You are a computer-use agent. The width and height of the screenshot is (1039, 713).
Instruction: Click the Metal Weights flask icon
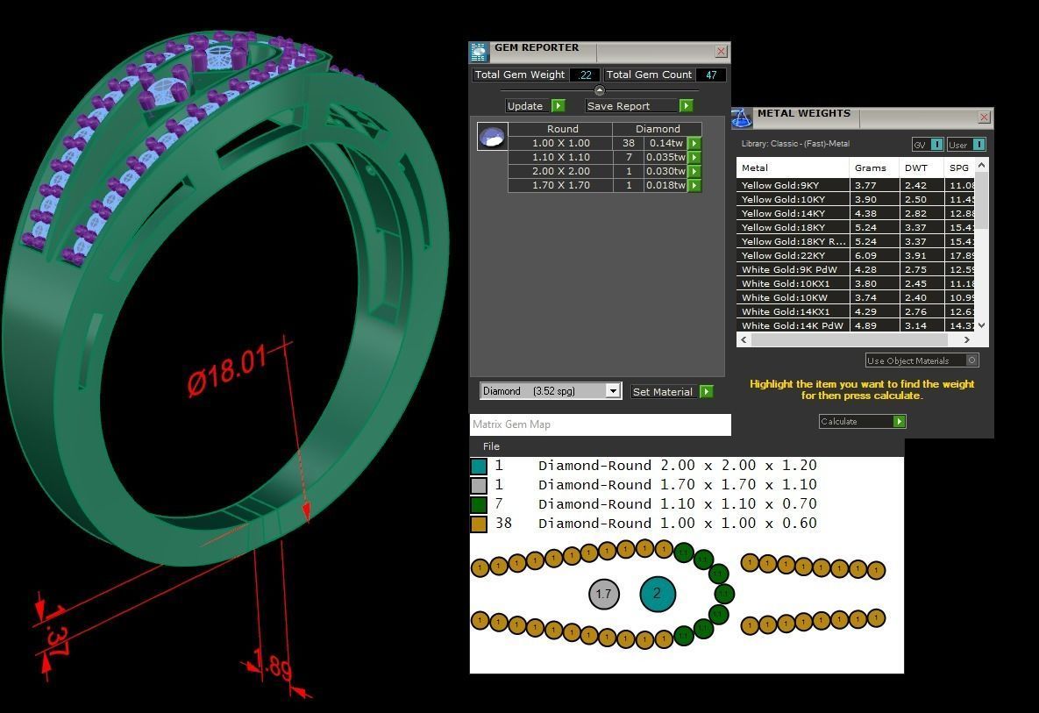pyautogui.click(x=742, y=118)
